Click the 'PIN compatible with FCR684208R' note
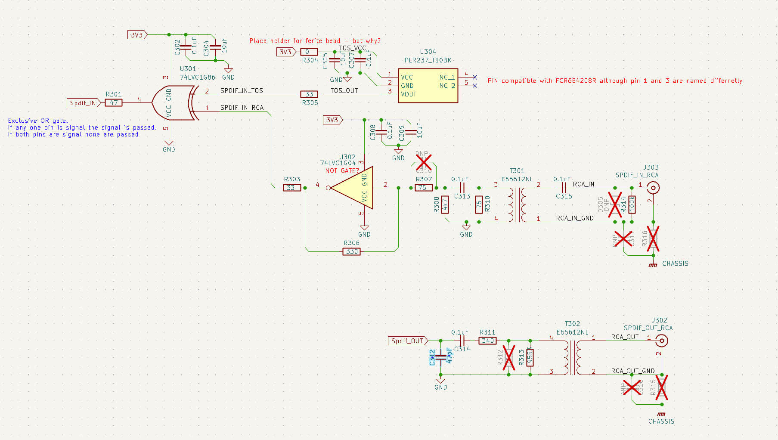 click(x=615, y=81)
